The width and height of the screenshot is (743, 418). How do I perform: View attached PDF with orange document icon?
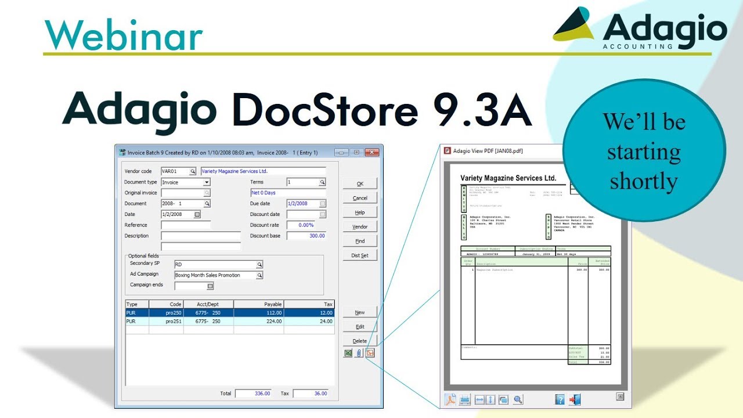370,353
